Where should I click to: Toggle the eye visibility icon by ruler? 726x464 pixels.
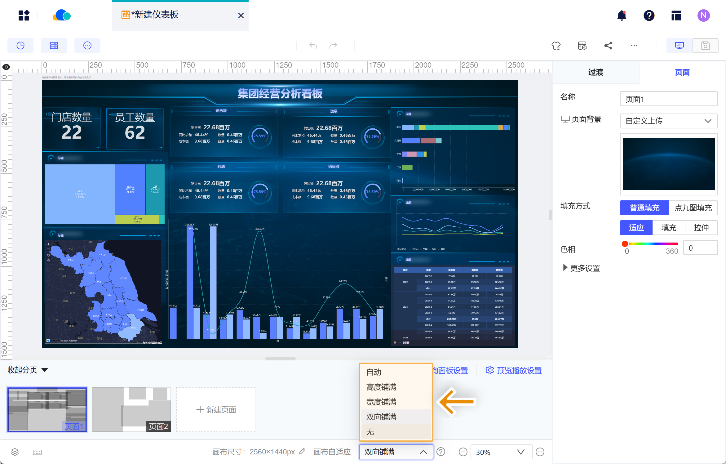(6, 67)
